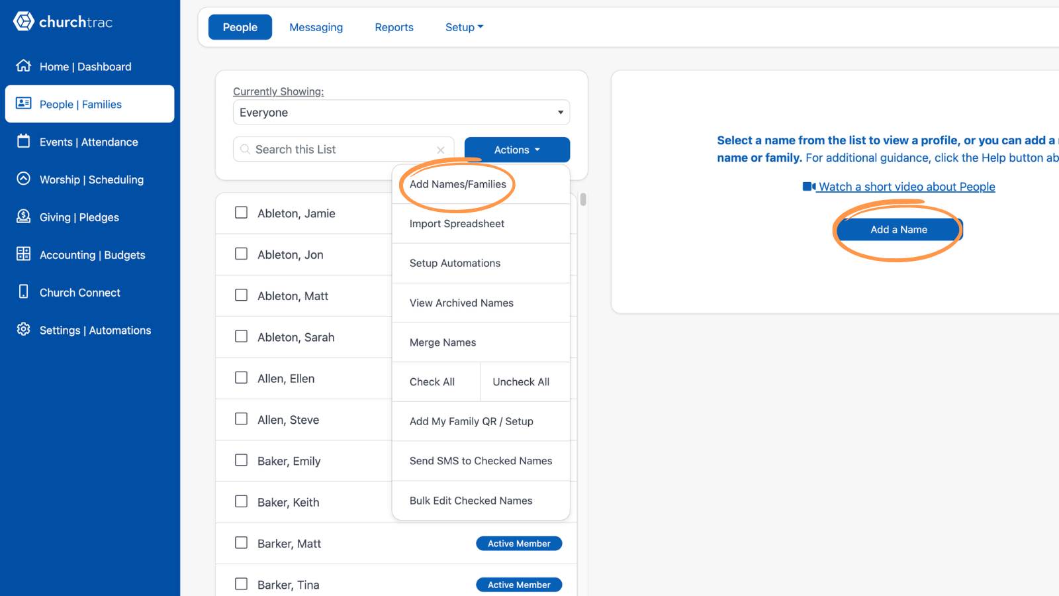This screenshot has height=596, width=1059.
Task: Open Barker, Tina profile name
Action: click(289, 585)
